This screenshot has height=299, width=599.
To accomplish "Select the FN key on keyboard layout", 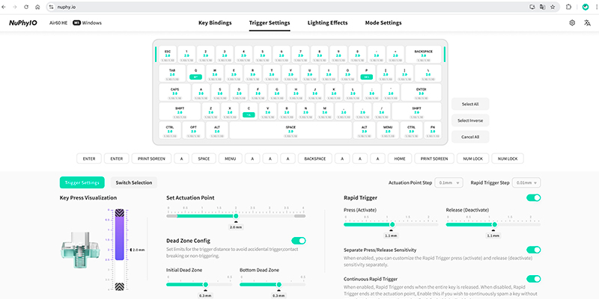I will click(433, 130).
